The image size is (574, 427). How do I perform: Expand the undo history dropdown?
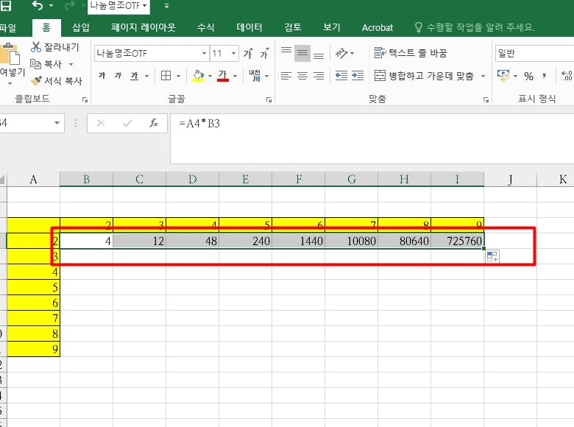[x=51, y=5]
